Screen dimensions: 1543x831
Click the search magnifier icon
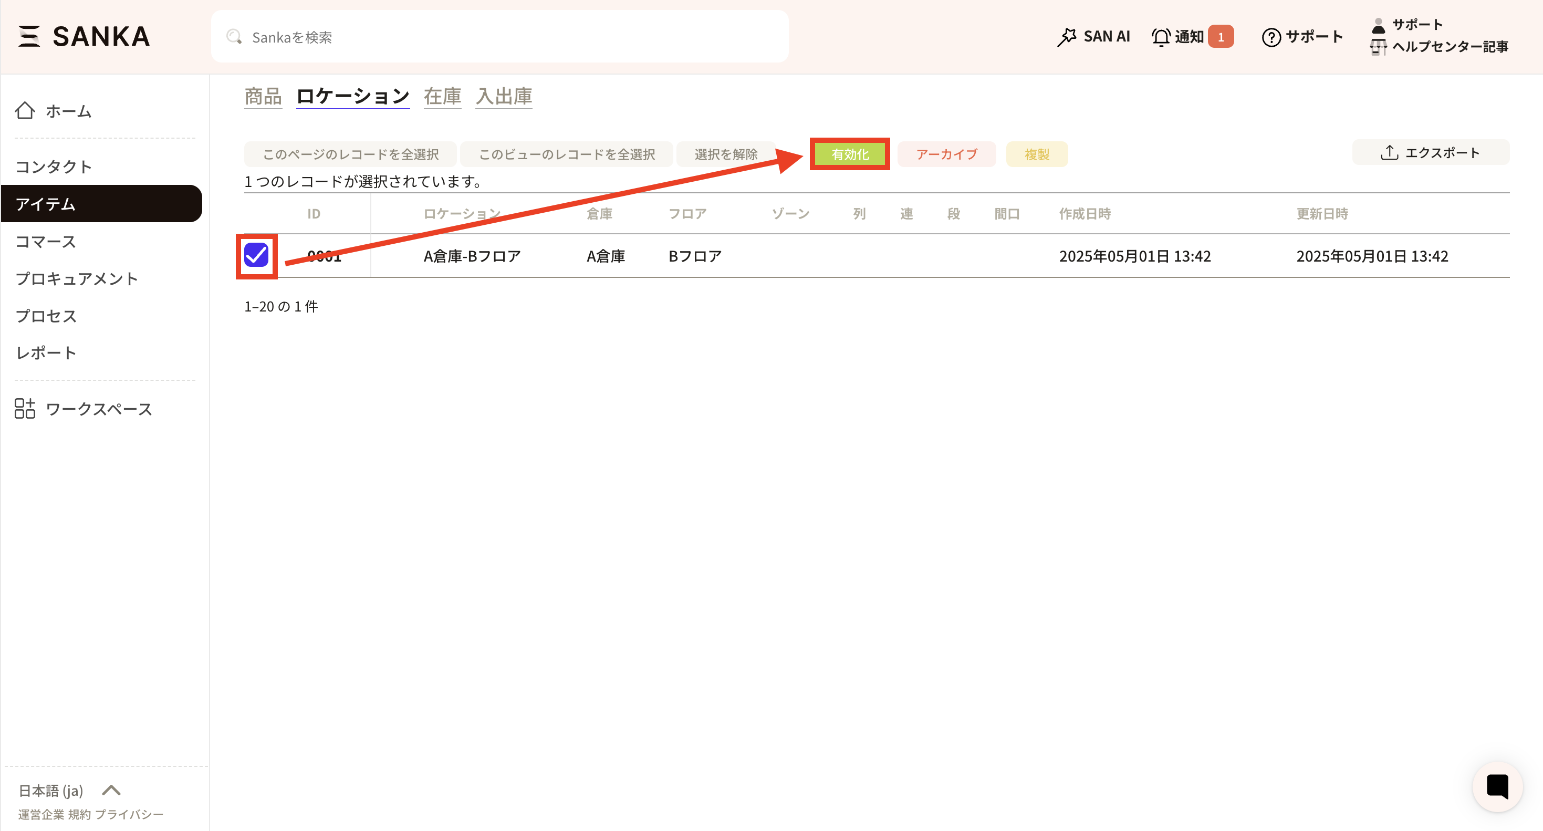[x=234, y=37]
